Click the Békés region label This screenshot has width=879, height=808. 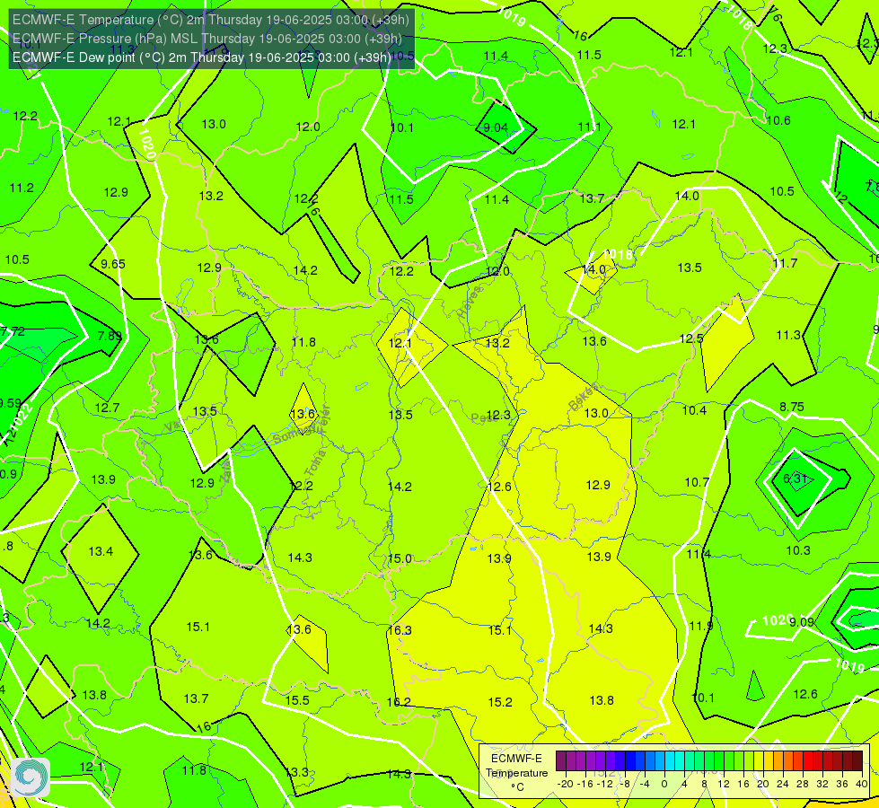pos(584,397)
